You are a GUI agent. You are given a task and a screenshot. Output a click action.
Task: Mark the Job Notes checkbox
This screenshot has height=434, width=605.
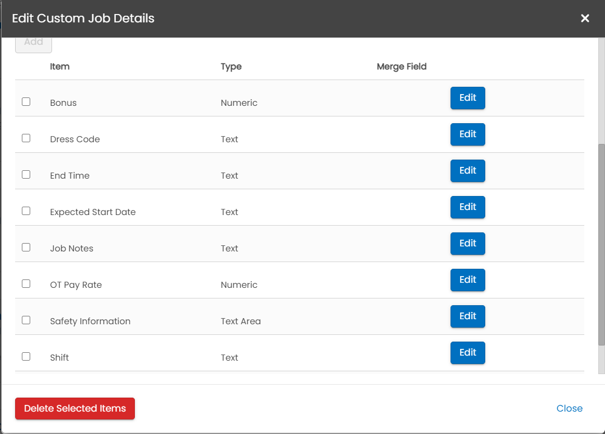tap(26, 248)
